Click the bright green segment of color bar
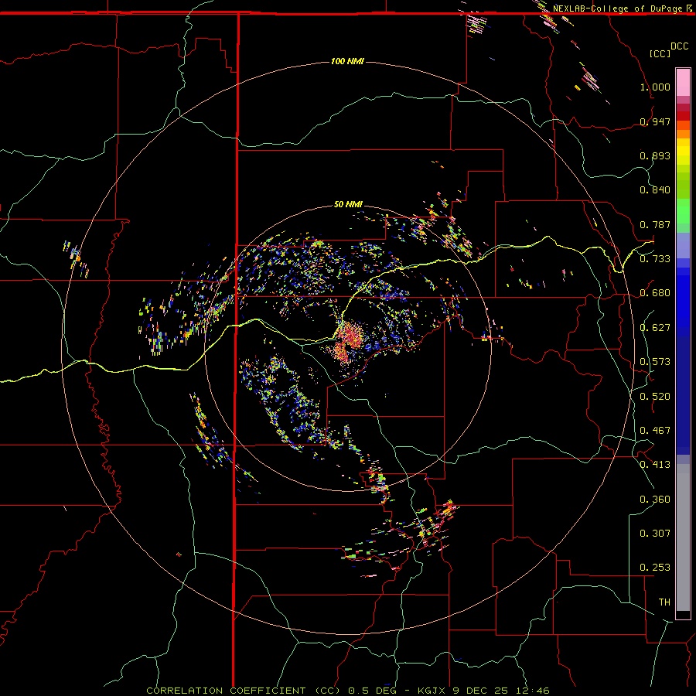The image size is (696, 696). click(x=683, y=211)
